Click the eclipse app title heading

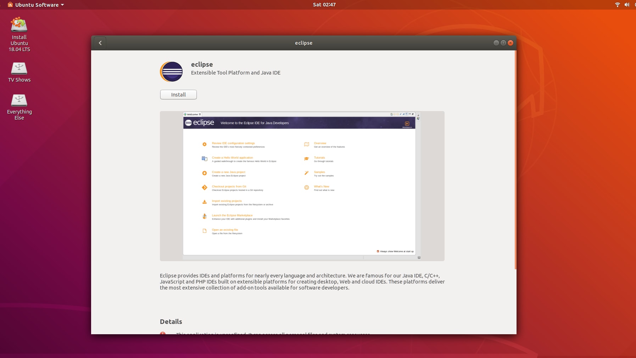pos(202,64)
